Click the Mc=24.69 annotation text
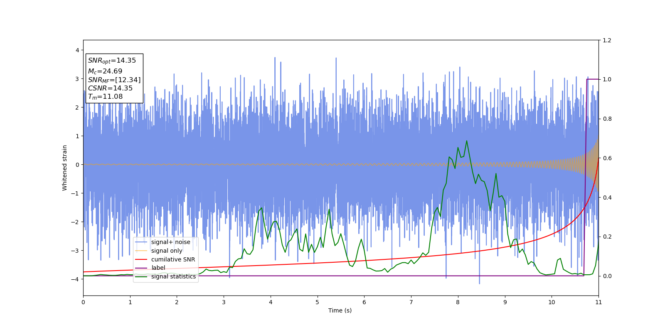 [105, 71]
